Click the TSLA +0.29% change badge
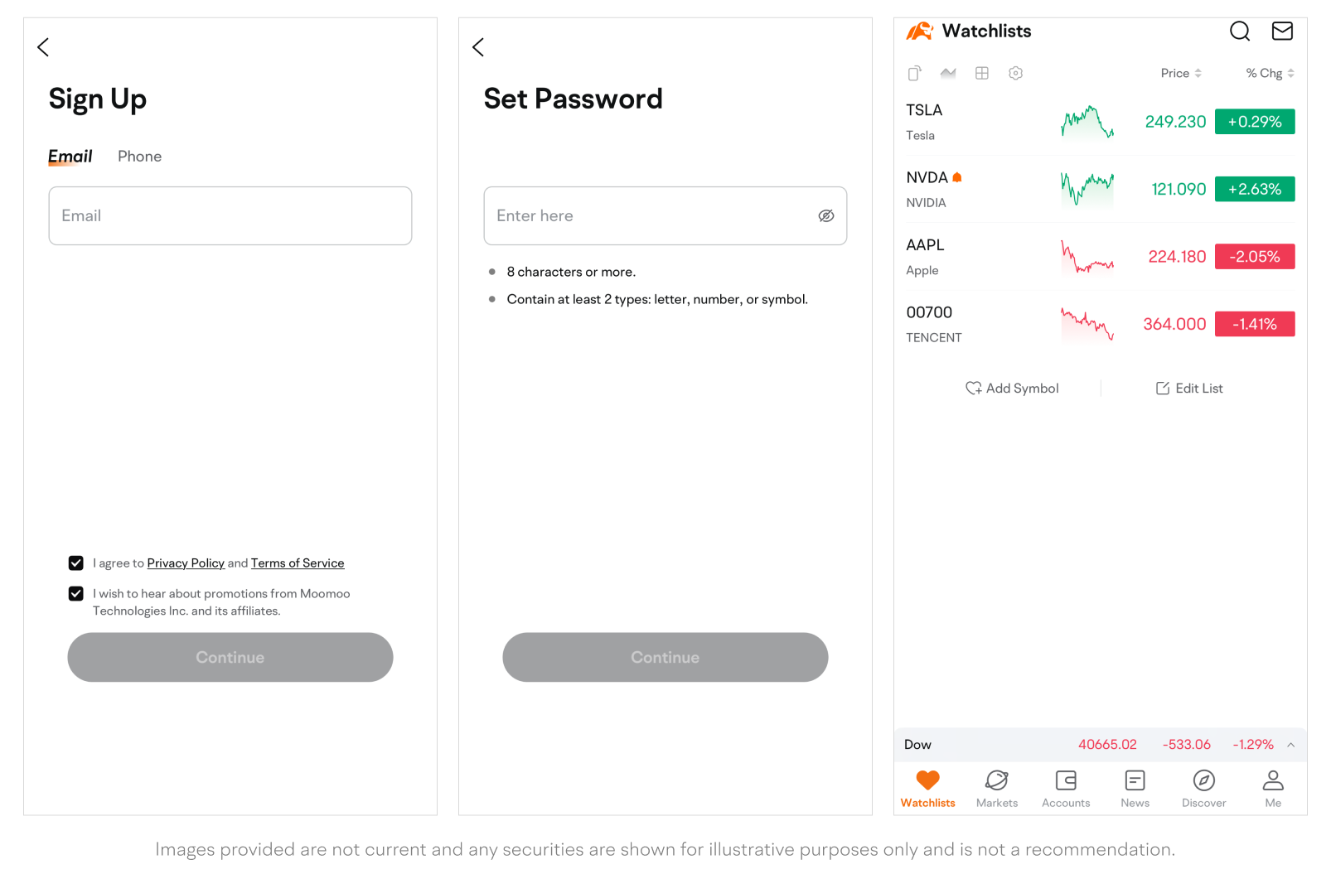The image size is (1331, 879). tap(1255, 122)
